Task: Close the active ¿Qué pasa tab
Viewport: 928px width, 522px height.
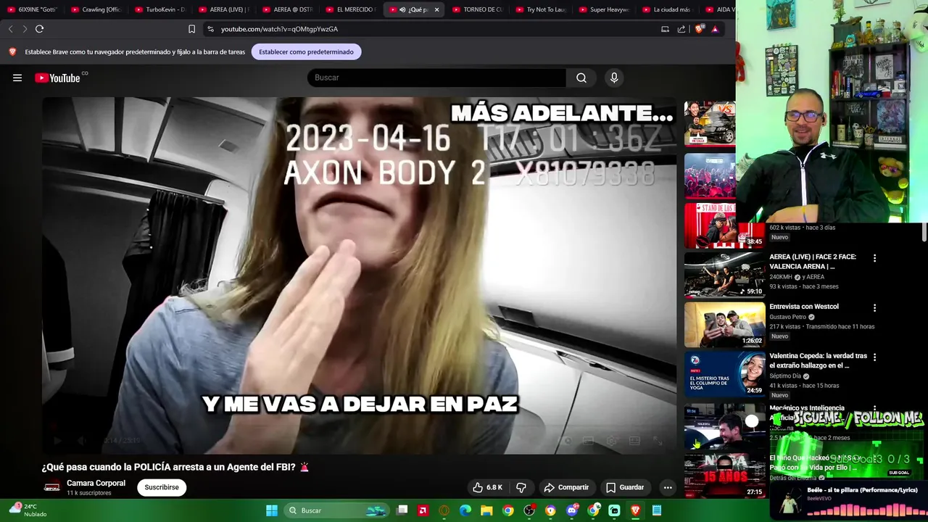Action: [436, 9]
